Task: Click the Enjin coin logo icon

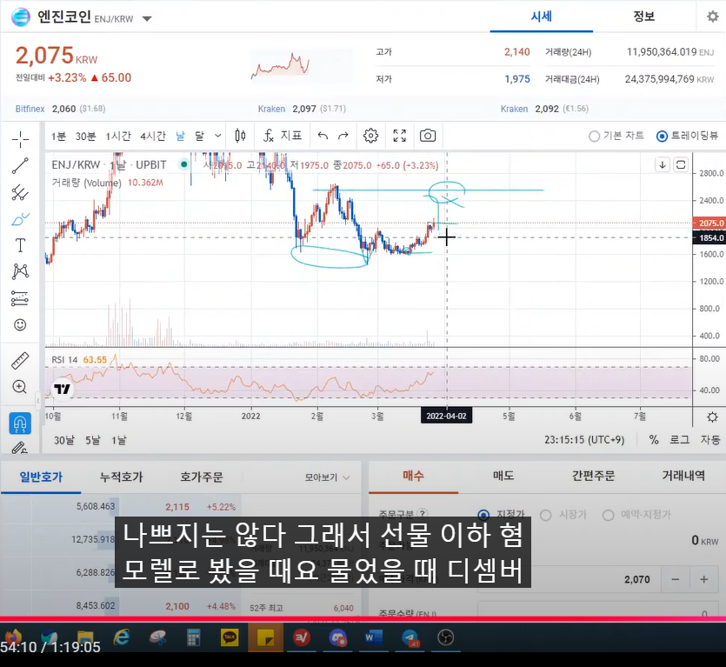Action: [x=21, y=17]
